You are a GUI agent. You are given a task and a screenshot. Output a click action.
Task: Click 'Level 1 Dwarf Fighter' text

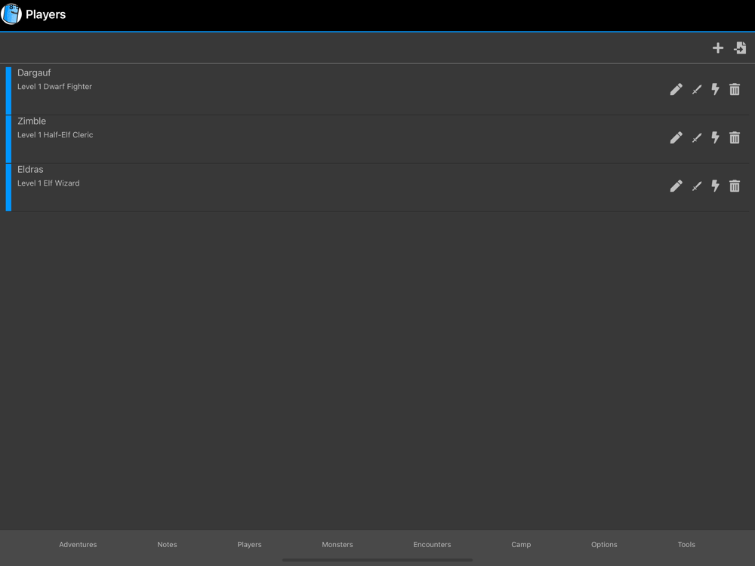tap(54, 87)
